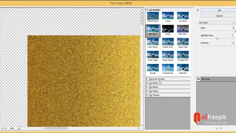Click the zoom out minus button
The image size is (236, 133).
2,128
